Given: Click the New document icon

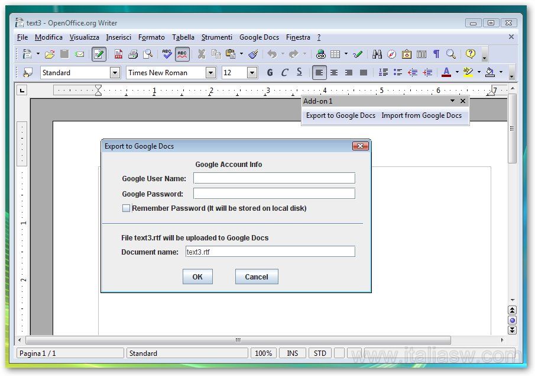Looking at the screenshot, I should tap(27, 54).
